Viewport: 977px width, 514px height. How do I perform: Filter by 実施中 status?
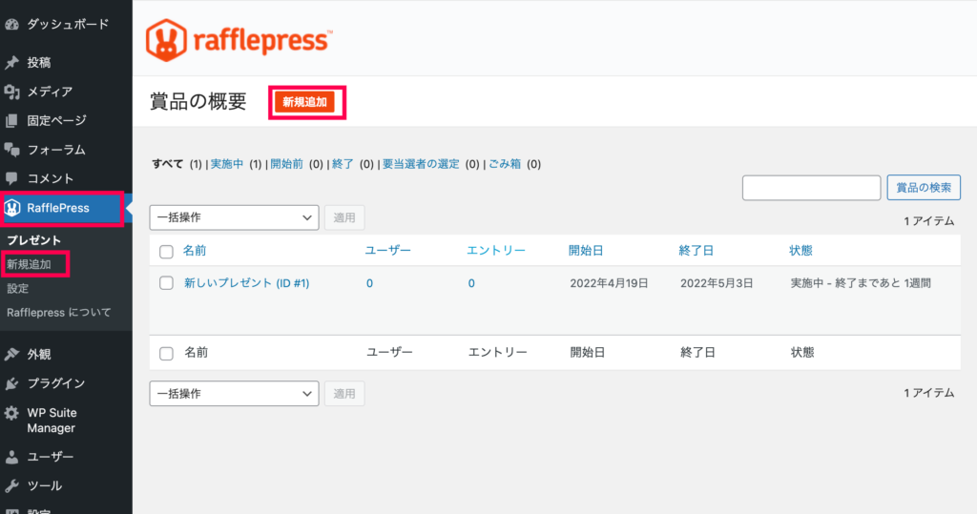pyautogui.click(x=227, y=164)
